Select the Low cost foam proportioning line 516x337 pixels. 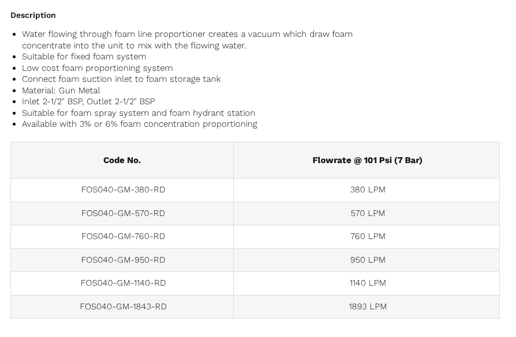[97, 68]
